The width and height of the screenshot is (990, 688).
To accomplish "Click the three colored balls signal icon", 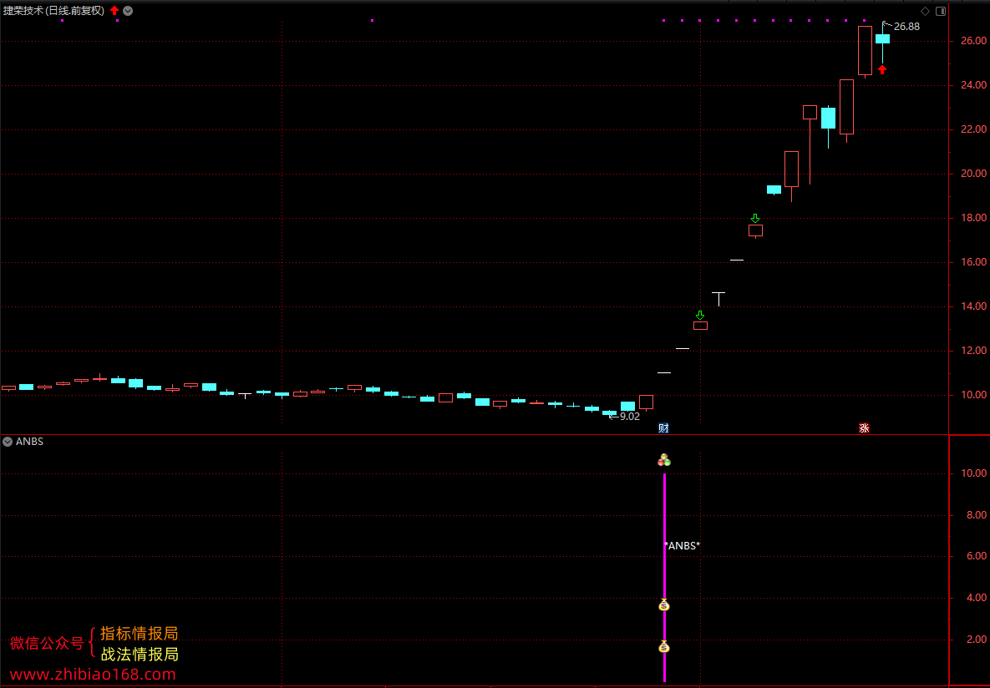I will click(663, 460).
